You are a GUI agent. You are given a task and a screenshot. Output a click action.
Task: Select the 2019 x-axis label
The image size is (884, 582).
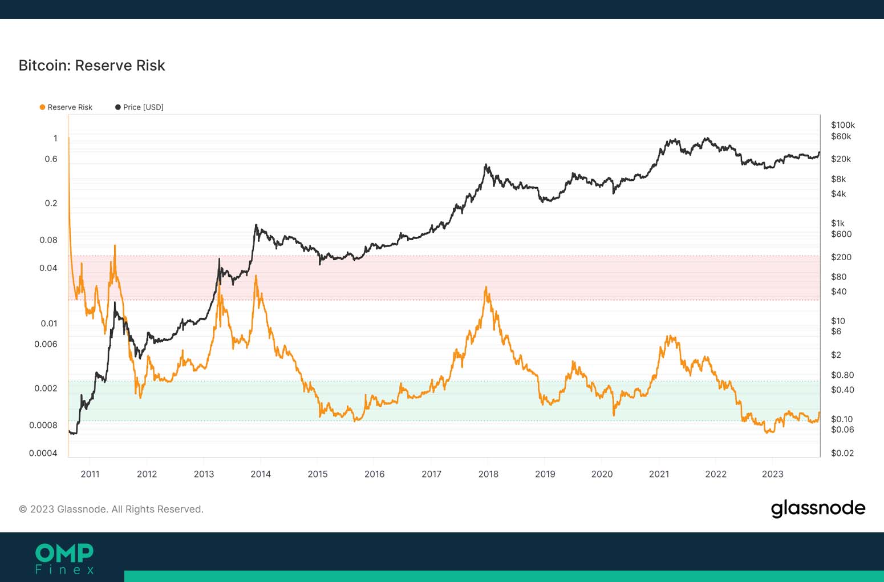coord(545,474)
